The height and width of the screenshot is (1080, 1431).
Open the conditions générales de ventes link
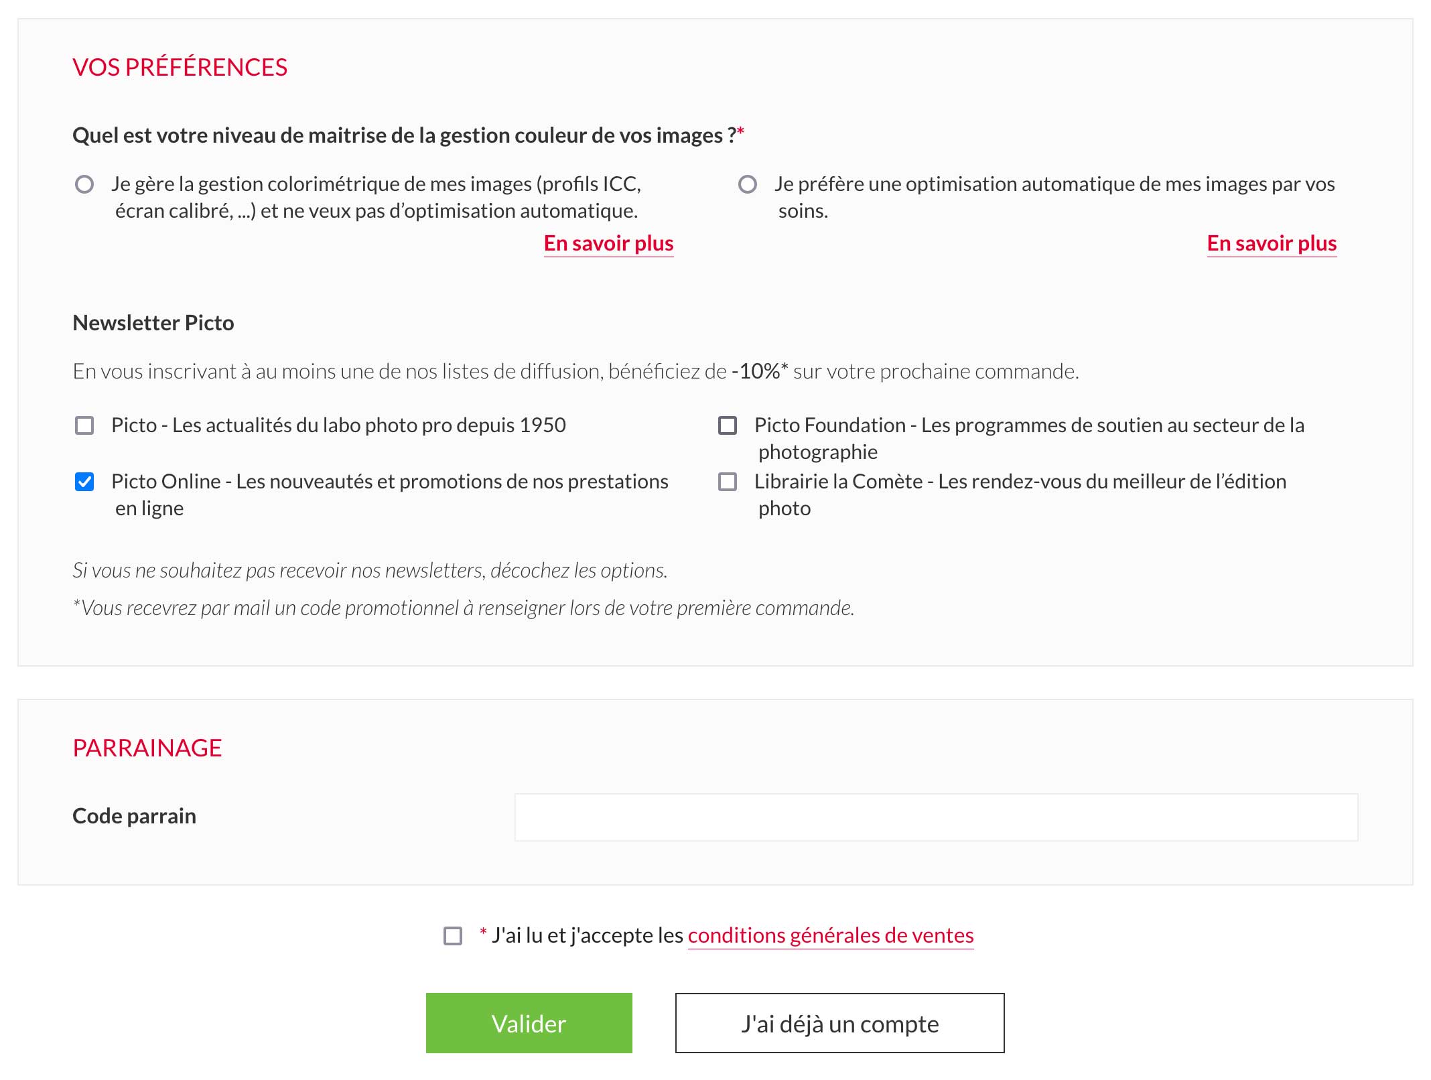[831, 935]
